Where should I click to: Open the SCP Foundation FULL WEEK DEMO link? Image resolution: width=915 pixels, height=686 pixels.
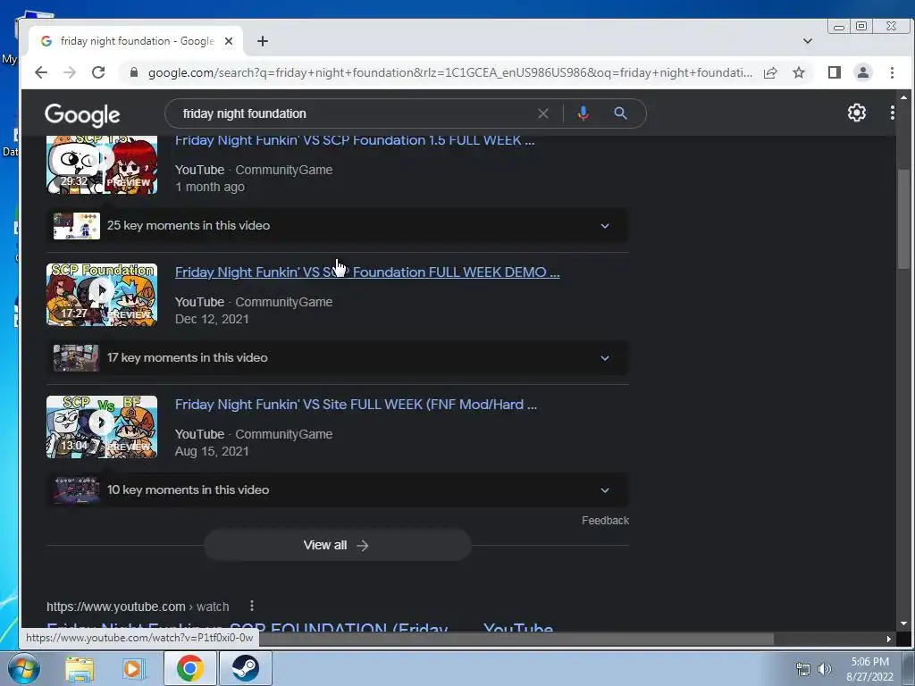pos(367,272)
